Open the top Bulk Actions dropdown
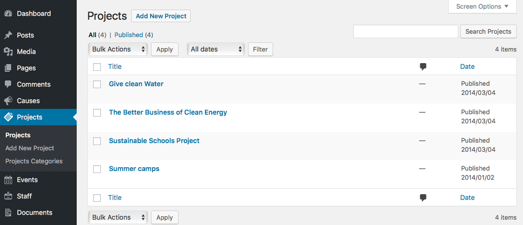Image resolution: width=523 pixels, height=225 pixels. (x=118, y=49)
